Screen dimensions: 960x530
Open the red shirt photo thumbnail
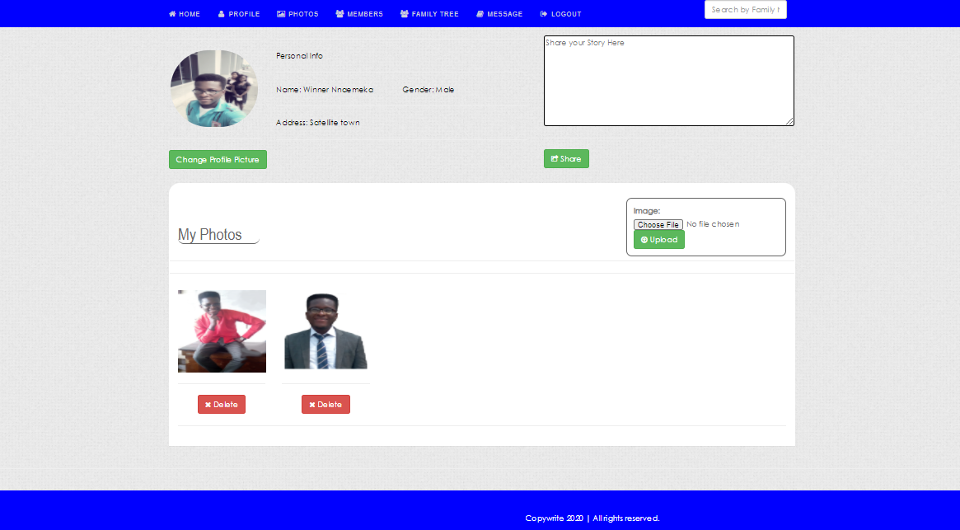point(222,331)
